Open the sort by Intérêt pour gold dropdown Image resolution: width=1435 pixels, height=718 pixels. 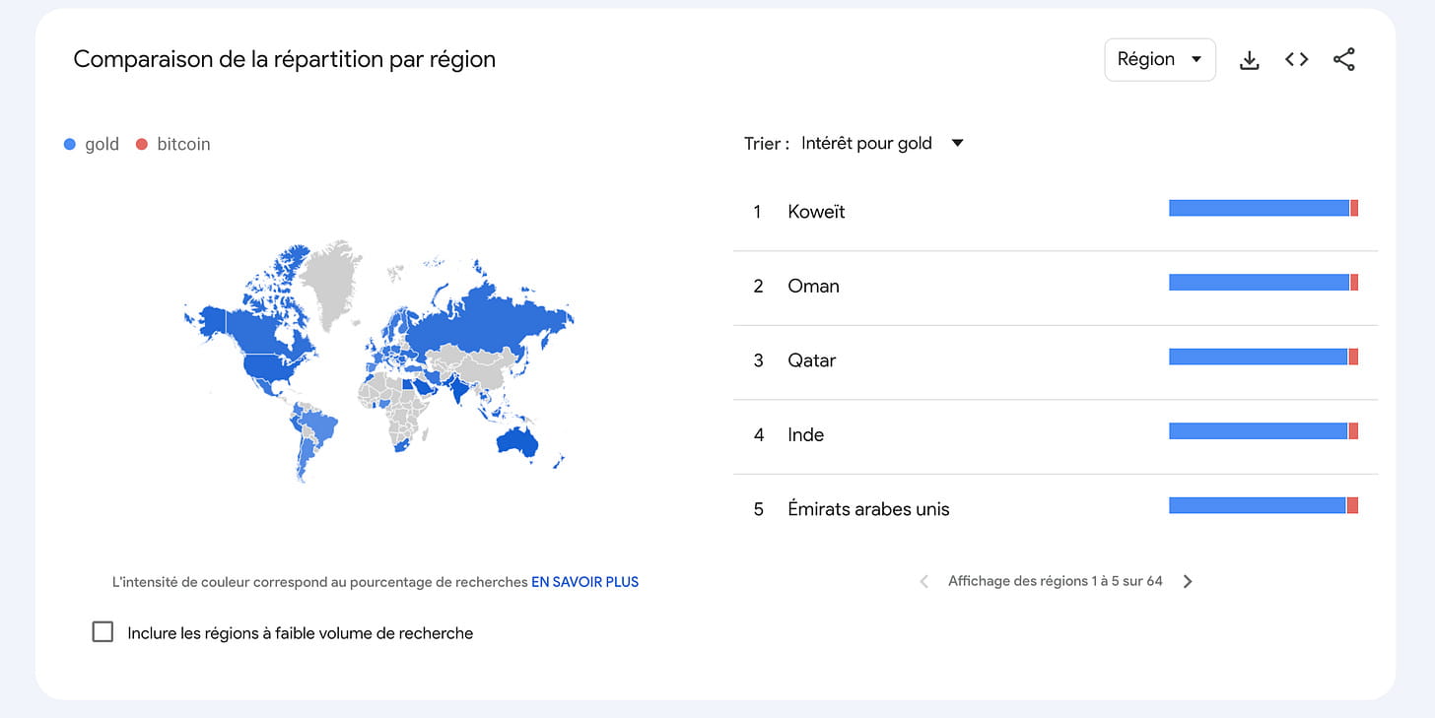tap(866, 144)
